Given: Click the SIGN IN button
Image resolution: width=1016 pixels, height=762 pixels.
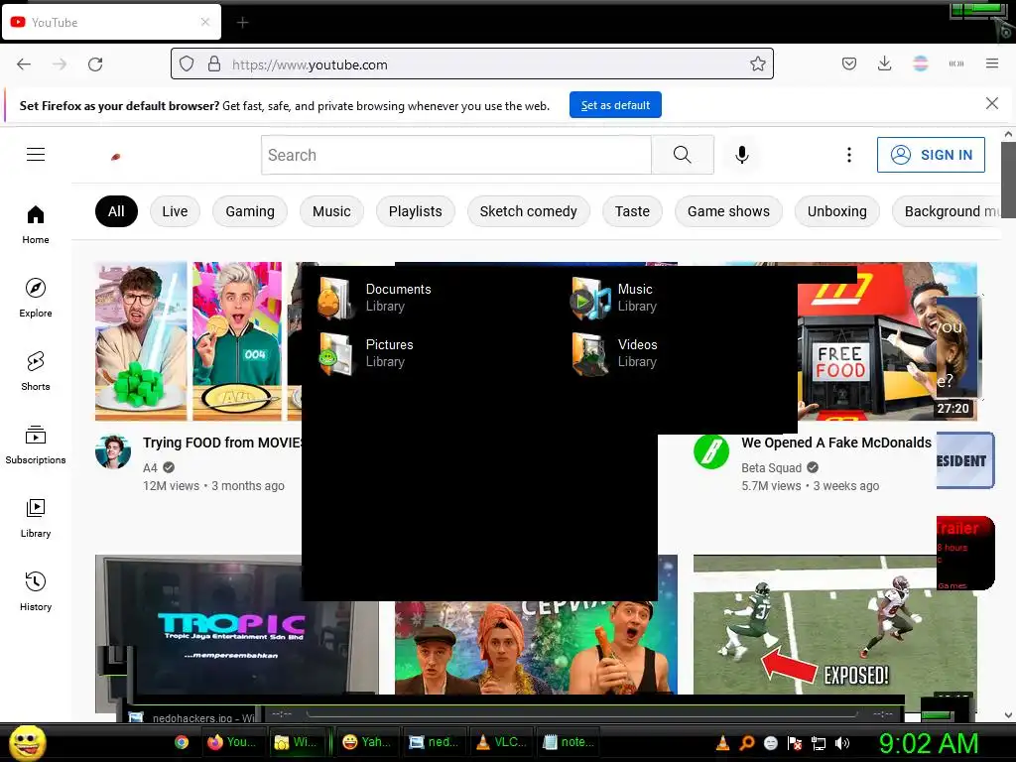Looking at the screenshot, I should tap(931, 155).
